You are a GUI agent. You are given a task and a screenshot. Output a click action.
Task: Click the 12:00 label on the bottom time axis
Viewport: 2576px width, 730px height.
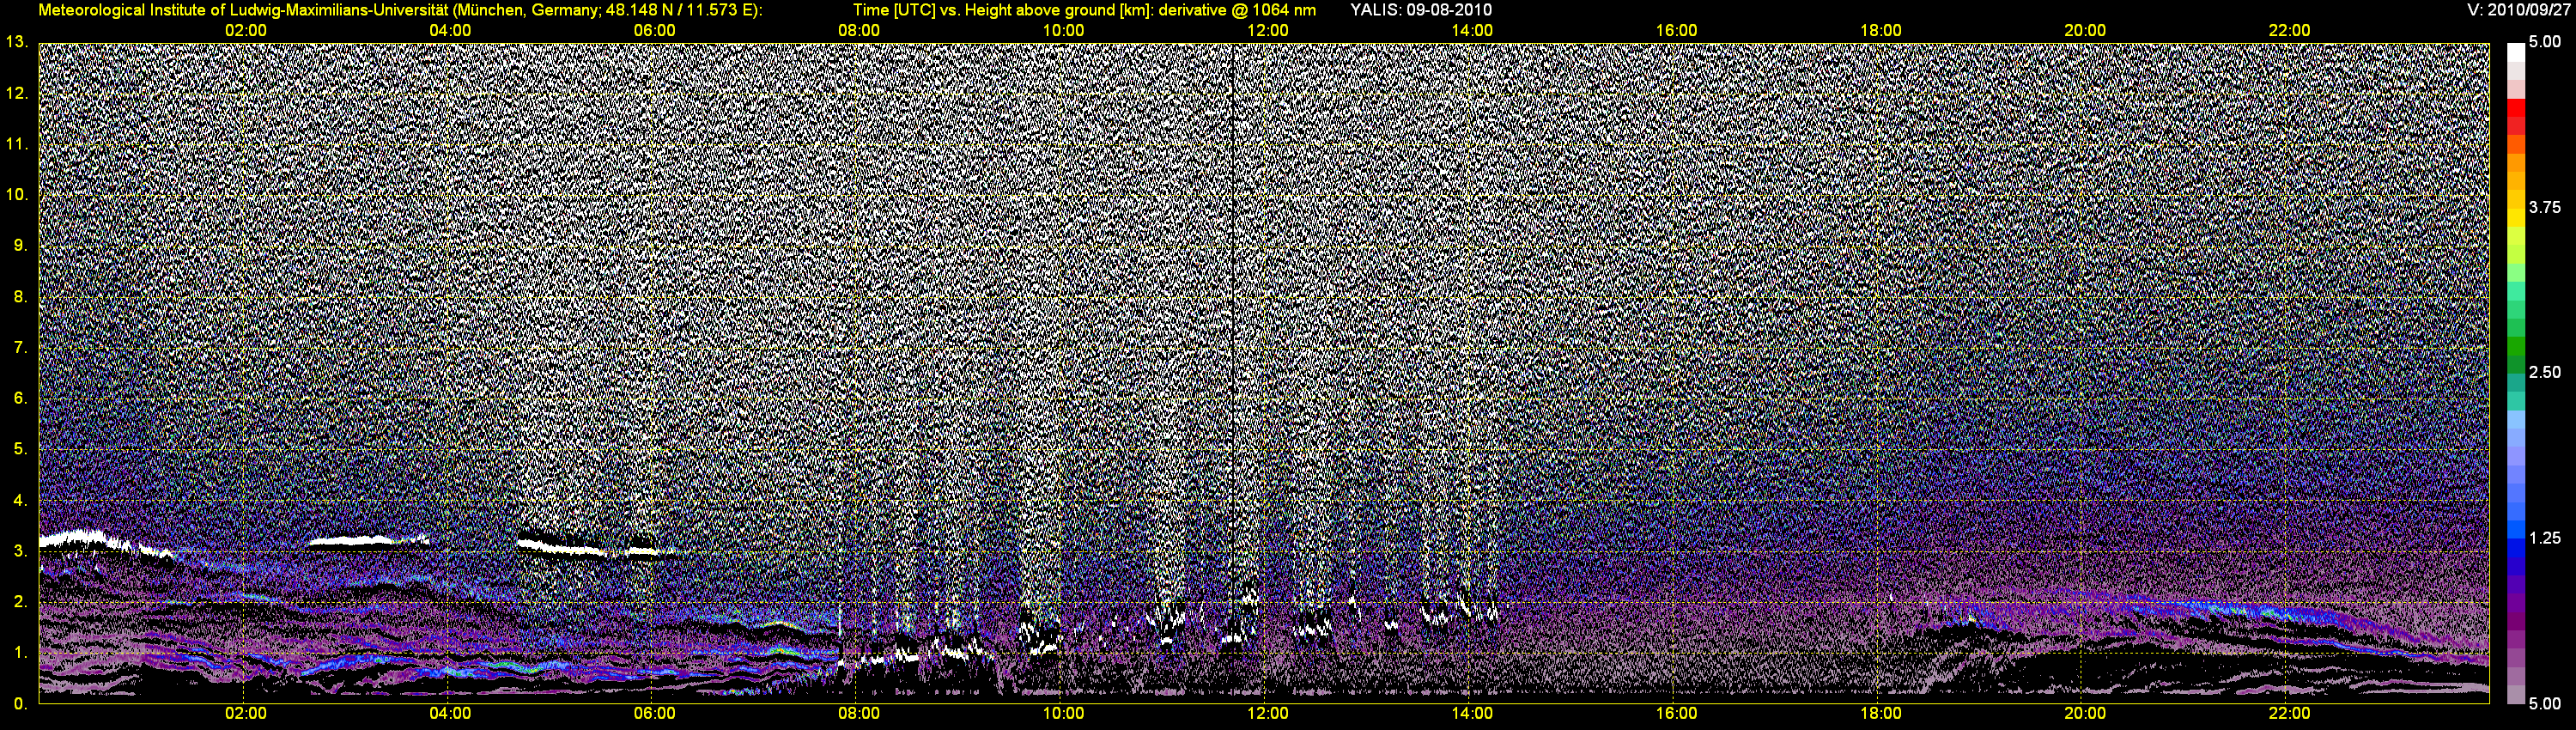pyautogui.click(x=1267, y=713)
